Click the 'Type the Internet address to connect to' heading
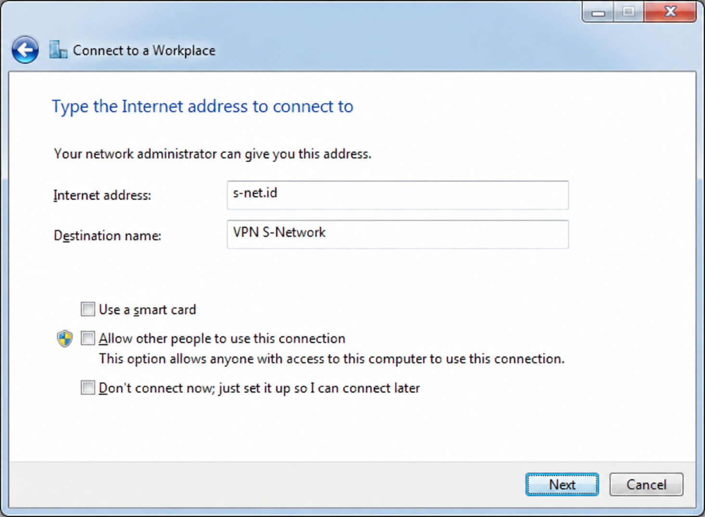The height and width of the screenshot is (517, 705). click(203, 106)
